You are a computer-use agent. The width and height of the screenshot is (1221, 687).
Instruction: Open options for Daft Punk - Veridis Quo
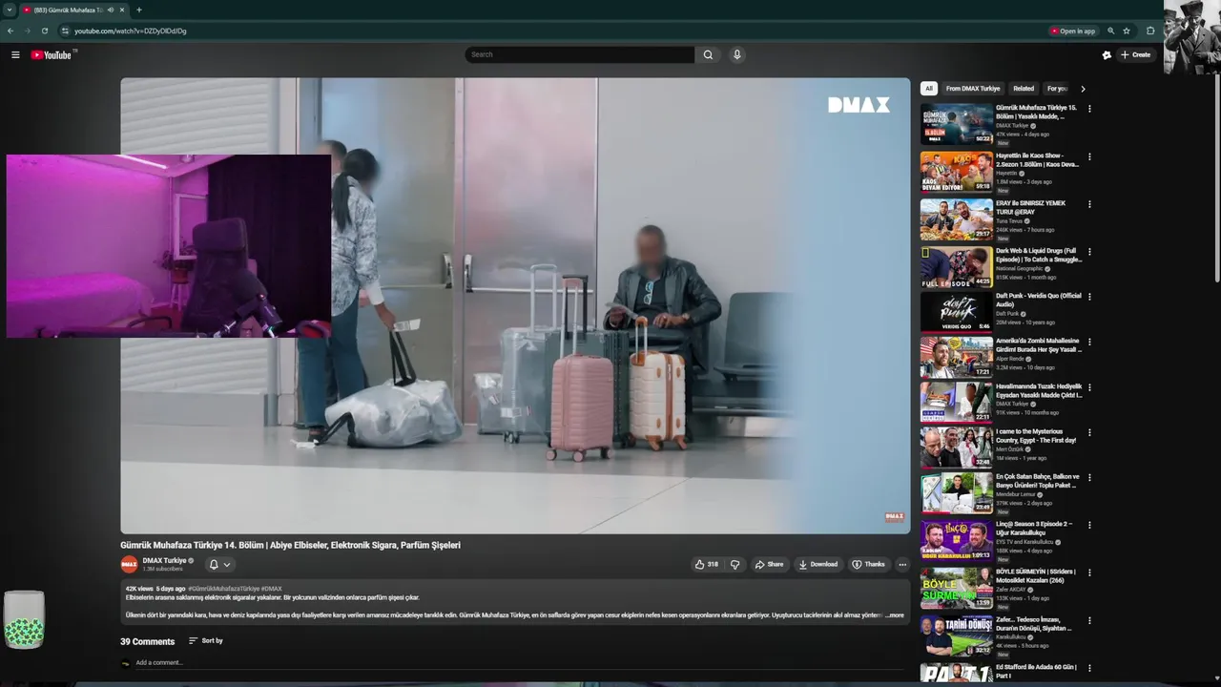click(1089, 297)
